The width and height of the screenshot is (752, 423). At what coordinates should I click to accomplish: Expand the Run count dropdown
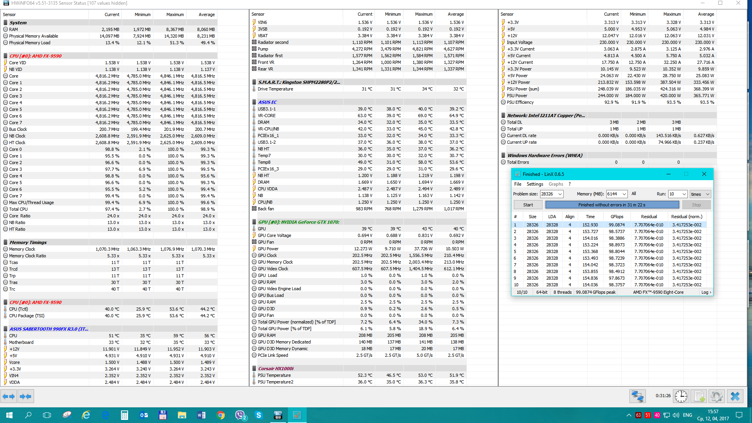coord(684,194)
